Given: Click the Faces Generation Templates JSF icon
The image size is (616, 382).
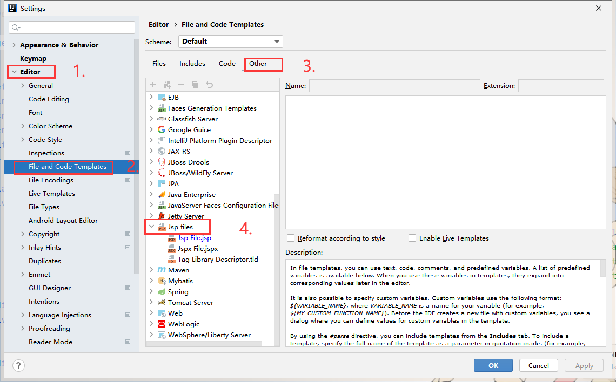Looking at the screenshot, I should [162, 108].
